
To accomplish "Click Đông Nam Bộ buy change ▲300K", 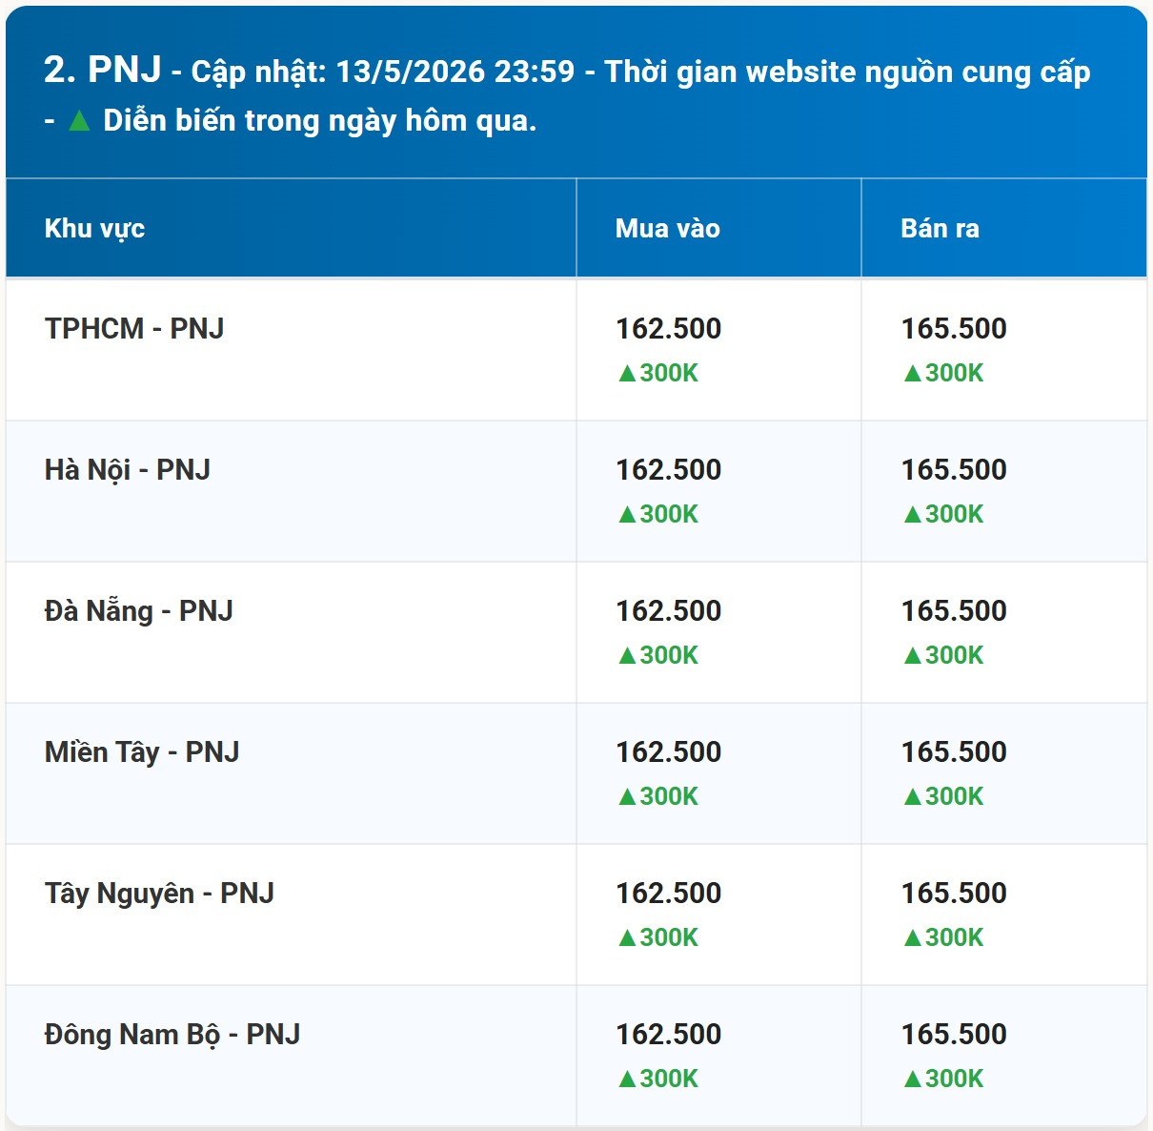I will tap(657, 1079).
